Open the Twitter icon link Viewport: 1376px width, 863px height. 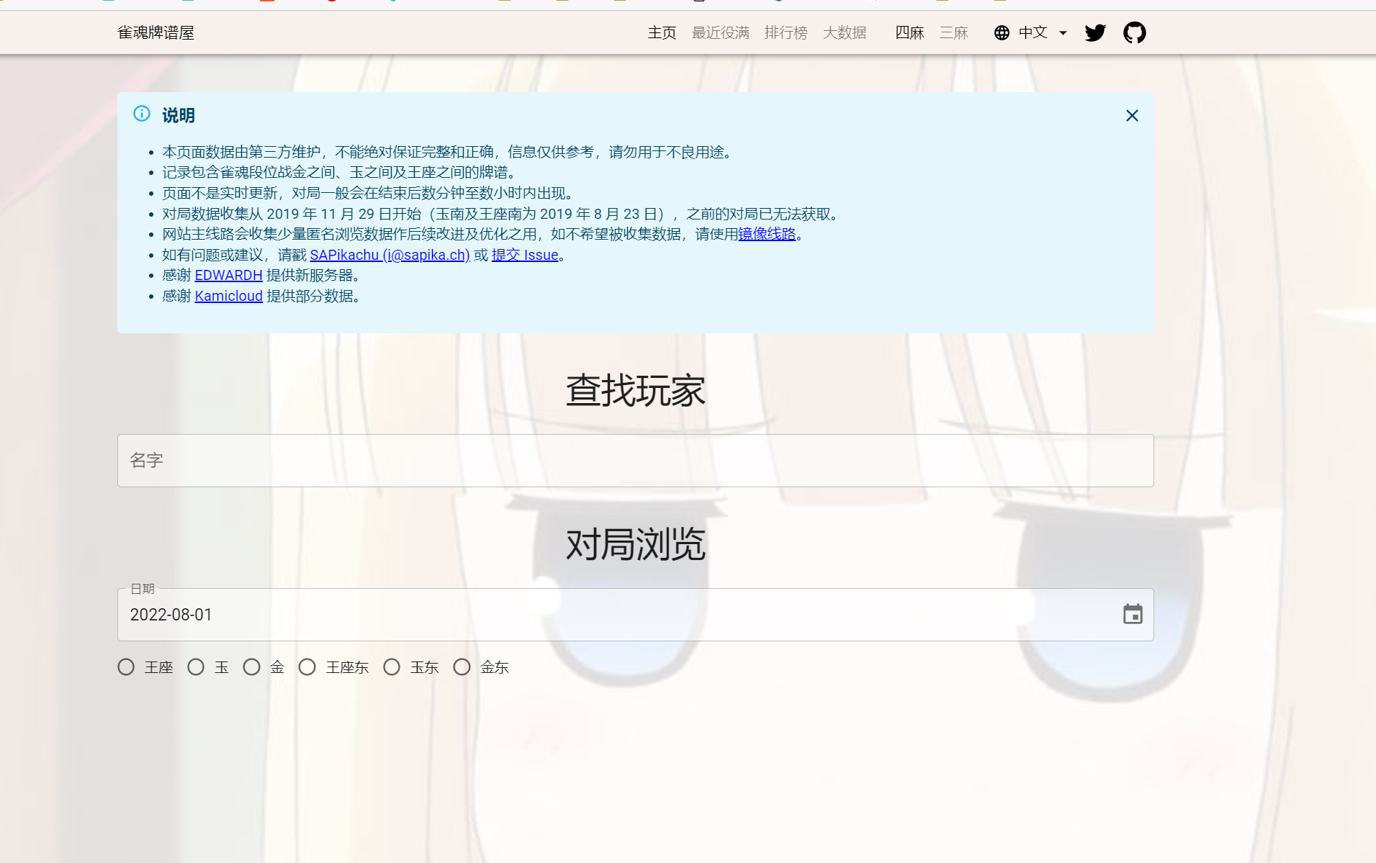[x=1095, y=33]
